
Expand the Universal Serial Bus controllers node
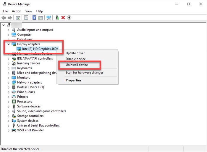(x=8, y=125)
